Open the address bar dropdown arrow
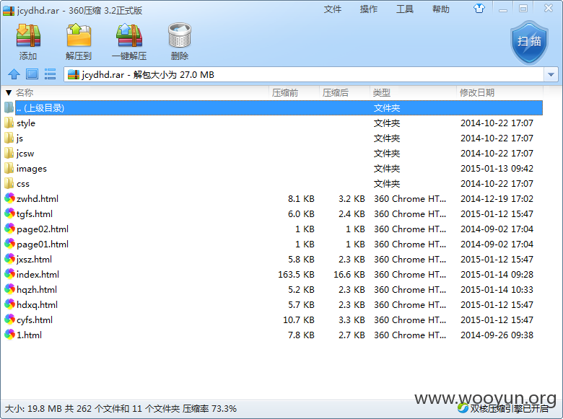This screenshot has height=419, width=563. [x=551, y=74]
